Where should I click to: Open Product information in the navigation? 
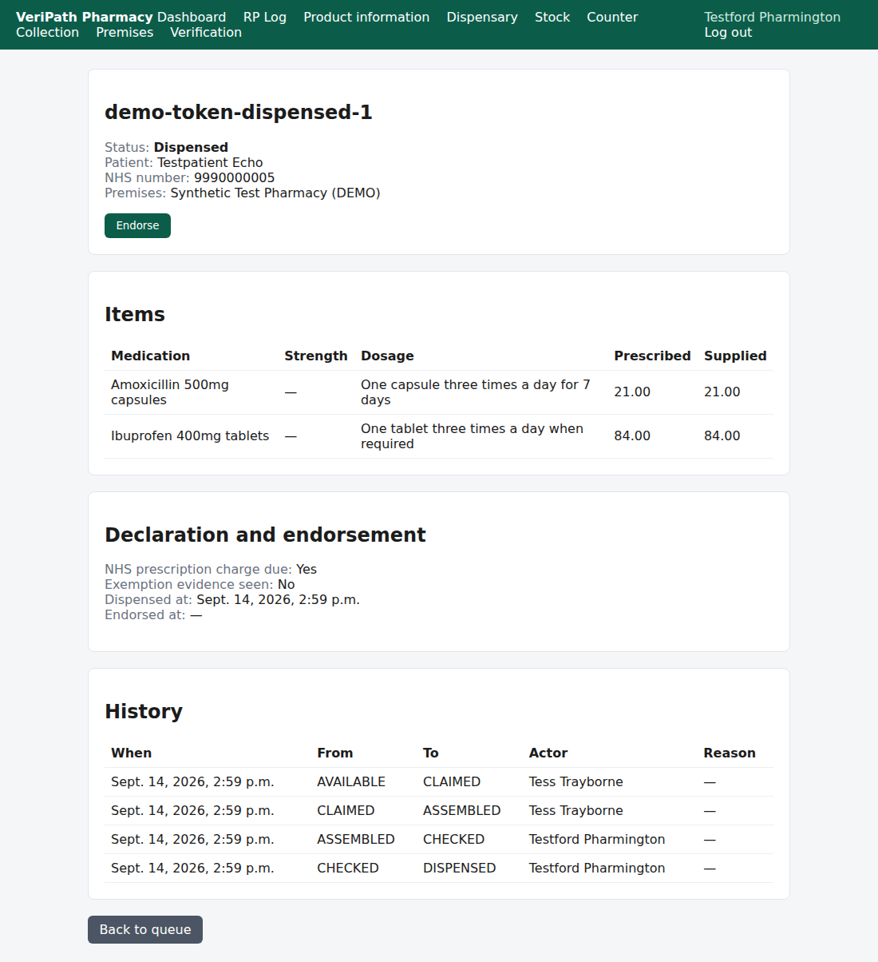[x=366, y=17]
